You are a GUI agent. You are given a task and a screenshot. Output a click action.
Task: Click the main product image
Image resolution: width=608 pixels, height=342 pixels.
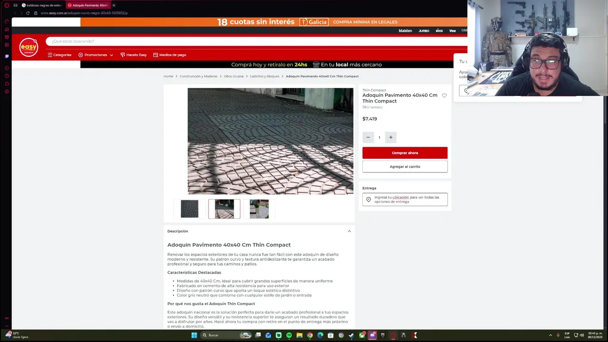[x=270, y=141]
